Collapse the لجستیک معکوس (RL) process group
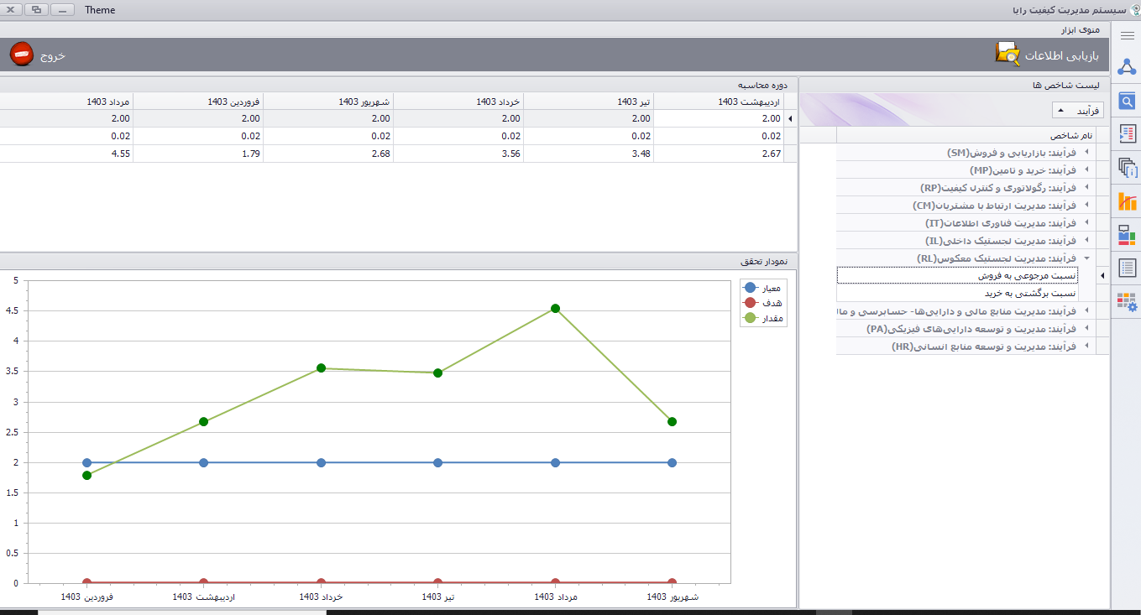The height and width of the screenshot is (615, 1141). tap(1088, 258)
